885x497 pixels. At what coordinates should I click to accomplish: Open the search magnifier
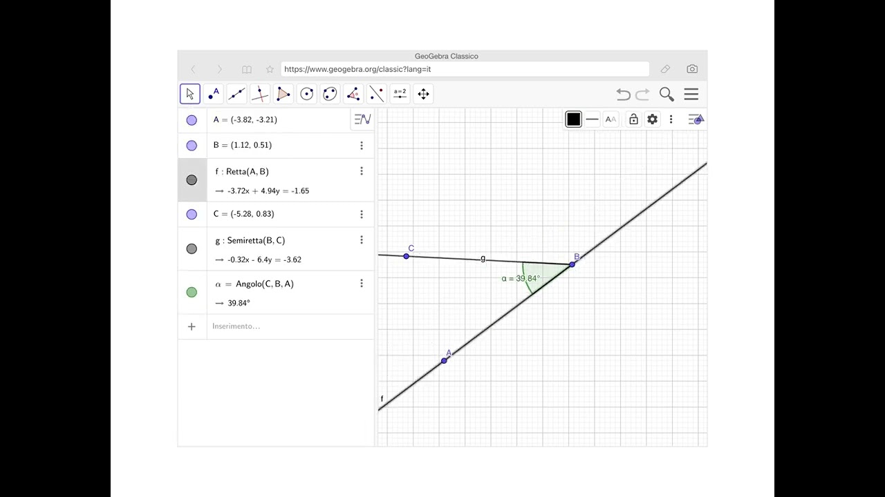coord(667,95)
